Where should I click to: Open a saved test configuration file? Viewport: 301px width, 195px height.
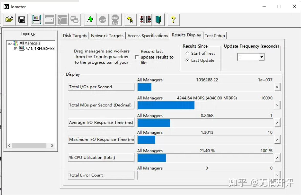[x=9, y=19]
